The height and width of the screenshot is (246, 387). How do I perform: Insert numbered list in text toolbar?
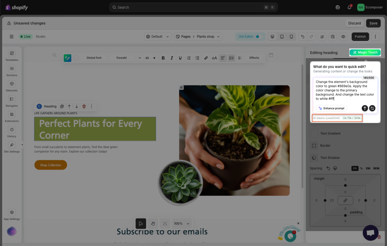pyautogui.click(x=189, y=58)
